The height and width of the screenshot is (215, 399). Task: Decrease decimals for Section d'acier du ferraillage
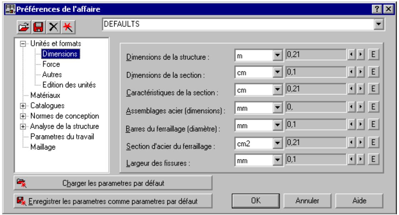[352, 142]
